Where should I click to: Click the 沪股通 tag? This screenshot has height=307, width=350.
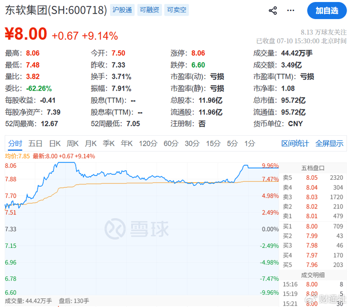(122, 10)
